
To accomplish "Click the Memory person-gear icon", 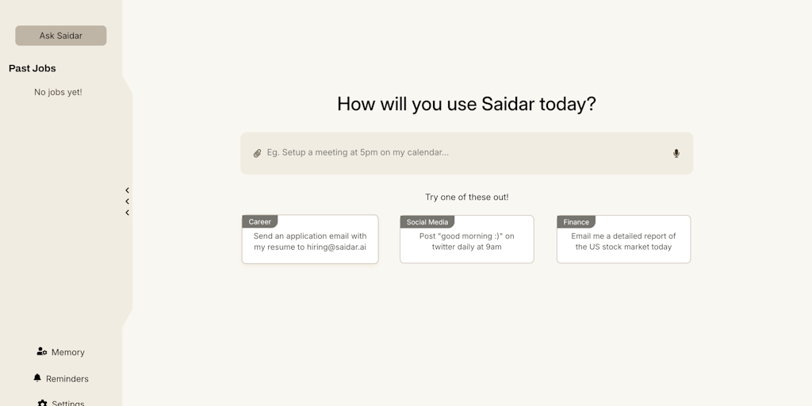I will [x=42, y=351].
